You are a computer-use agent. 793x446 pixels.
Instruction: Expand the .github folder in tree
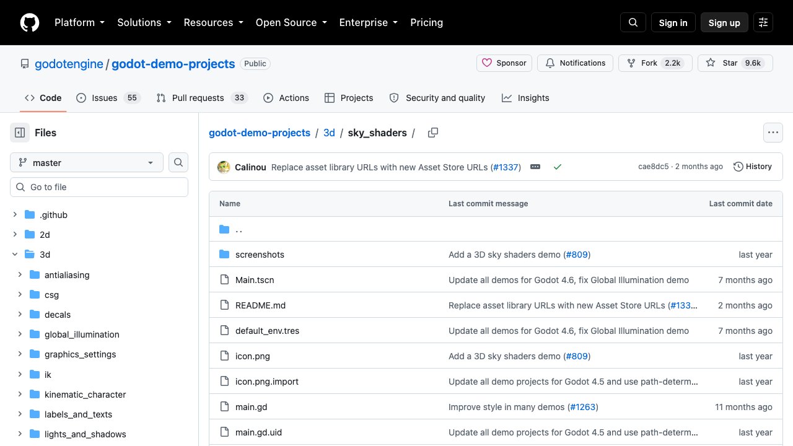coord(15,215)
